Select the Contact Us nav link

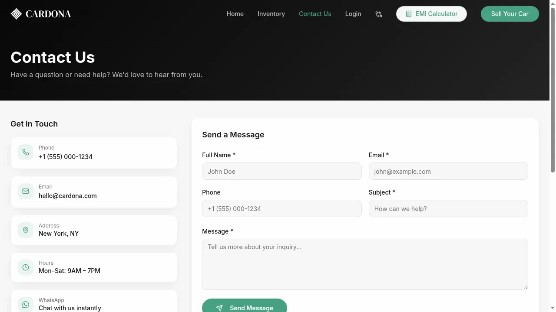point(315,14)
